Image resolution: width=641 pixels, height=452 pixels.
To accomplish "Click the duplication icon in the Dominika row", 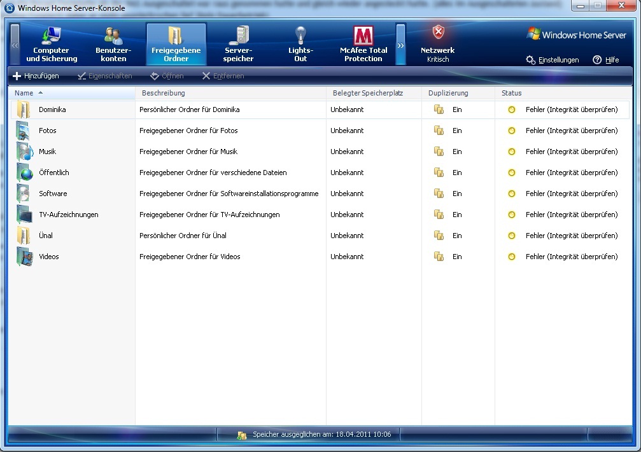I will click(x=439, y=109).
